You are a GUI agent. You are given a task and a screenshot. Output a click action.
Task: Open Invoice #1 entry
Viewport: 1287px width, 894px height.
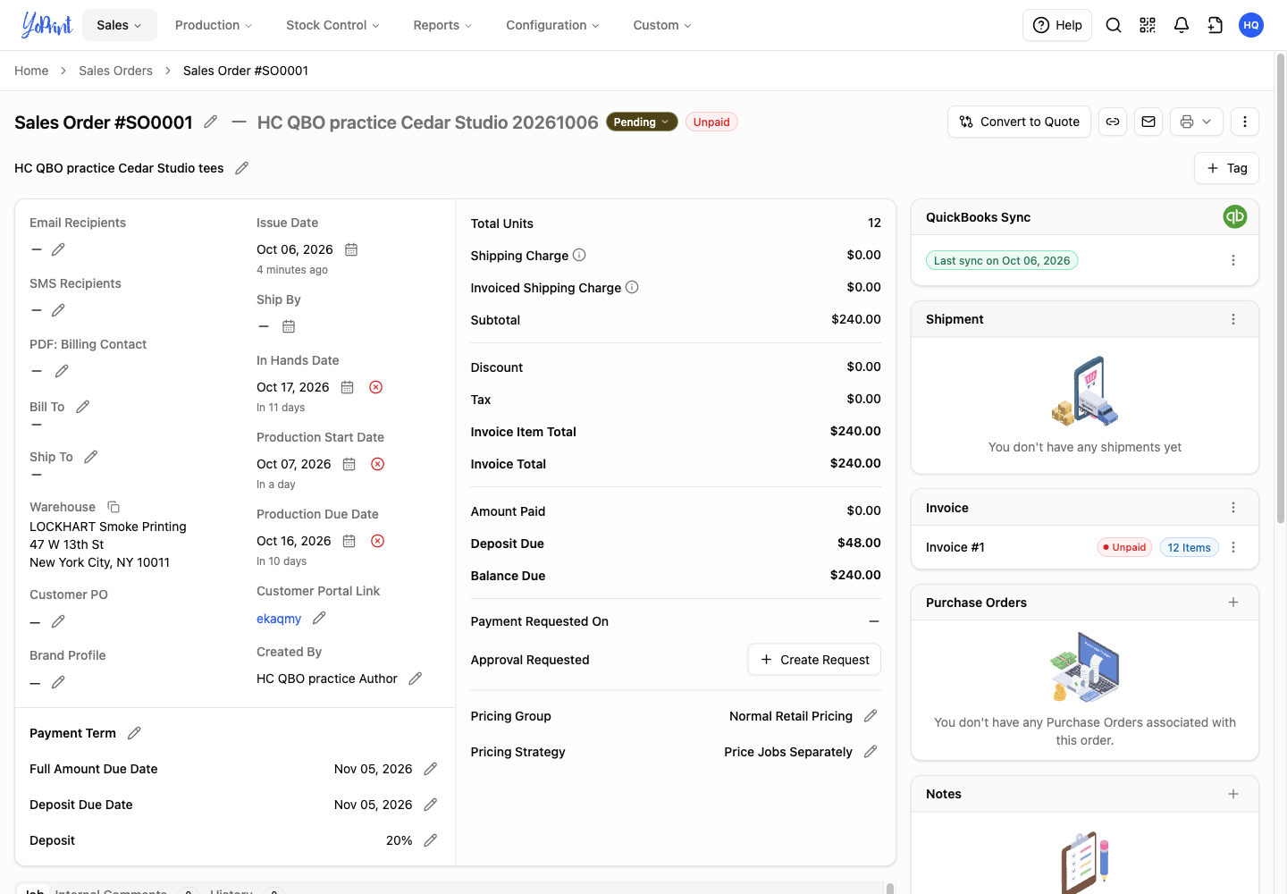[955, 547]
